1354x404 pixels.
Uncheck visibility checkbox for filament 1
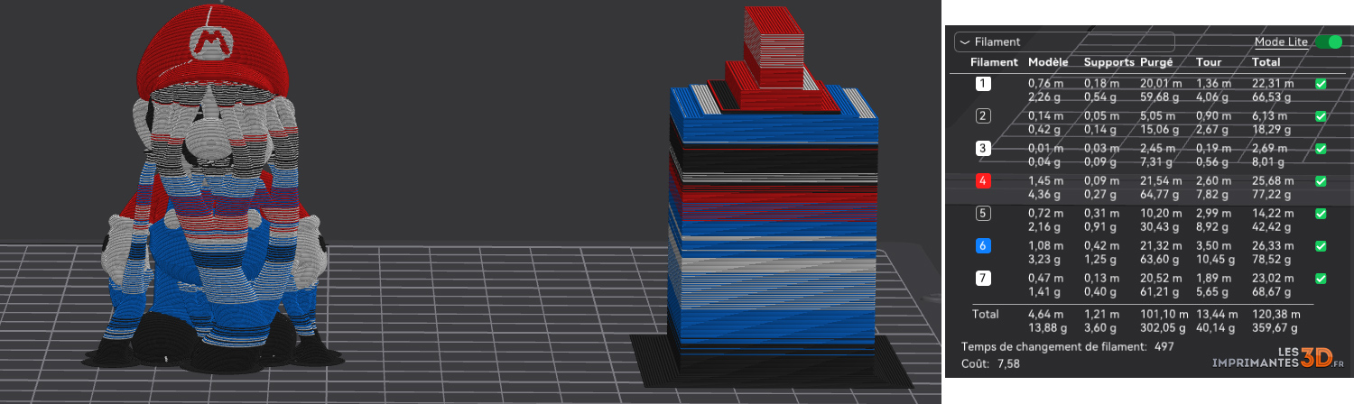pos(1321,83)
